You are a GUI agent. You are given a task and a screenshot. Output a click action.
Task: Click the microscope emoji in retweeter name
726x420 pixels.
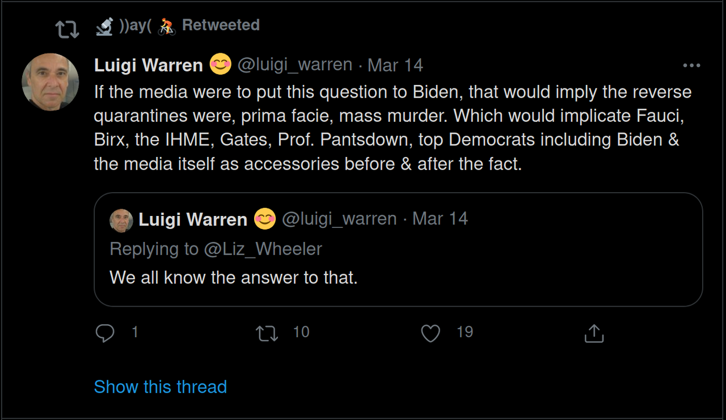point(104,26)
